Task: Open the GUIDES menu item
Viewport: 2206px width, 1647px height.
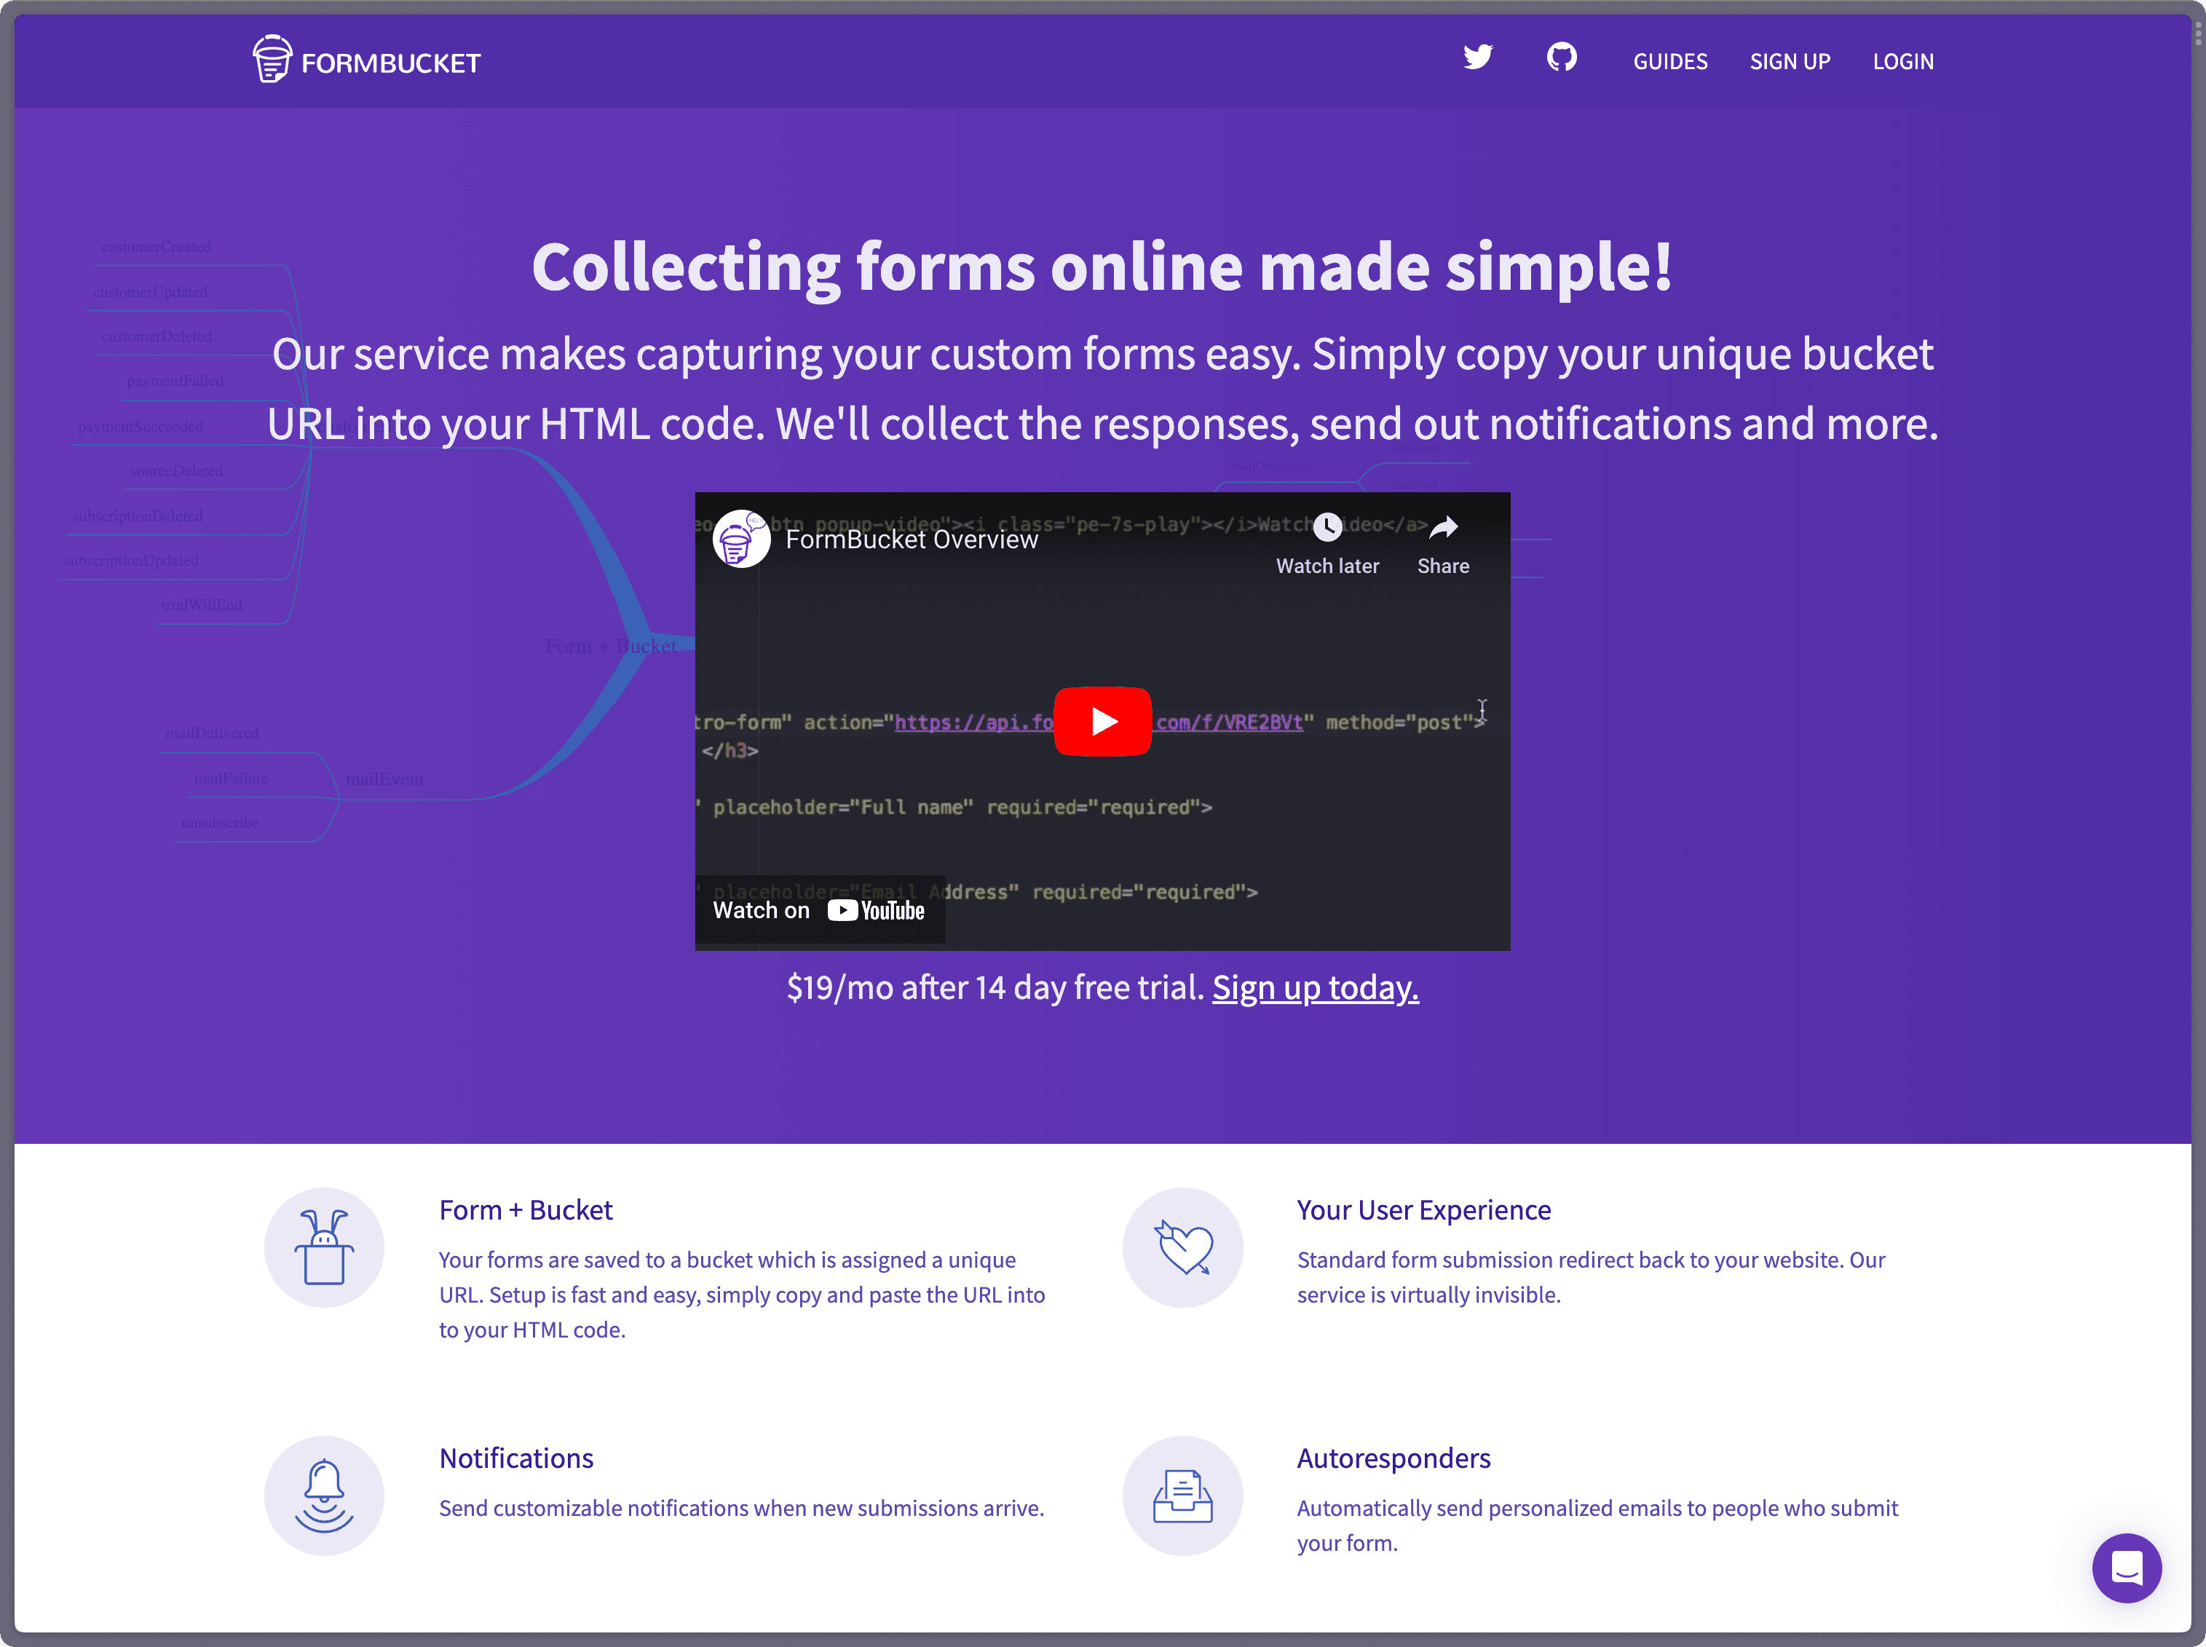Action: [1669, 62]
